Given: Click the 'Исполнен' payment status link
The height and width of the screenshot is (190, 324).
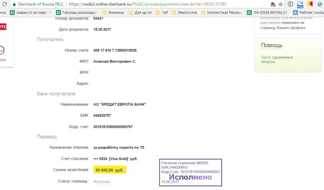Looking at the screenshot, I should 101,182.
